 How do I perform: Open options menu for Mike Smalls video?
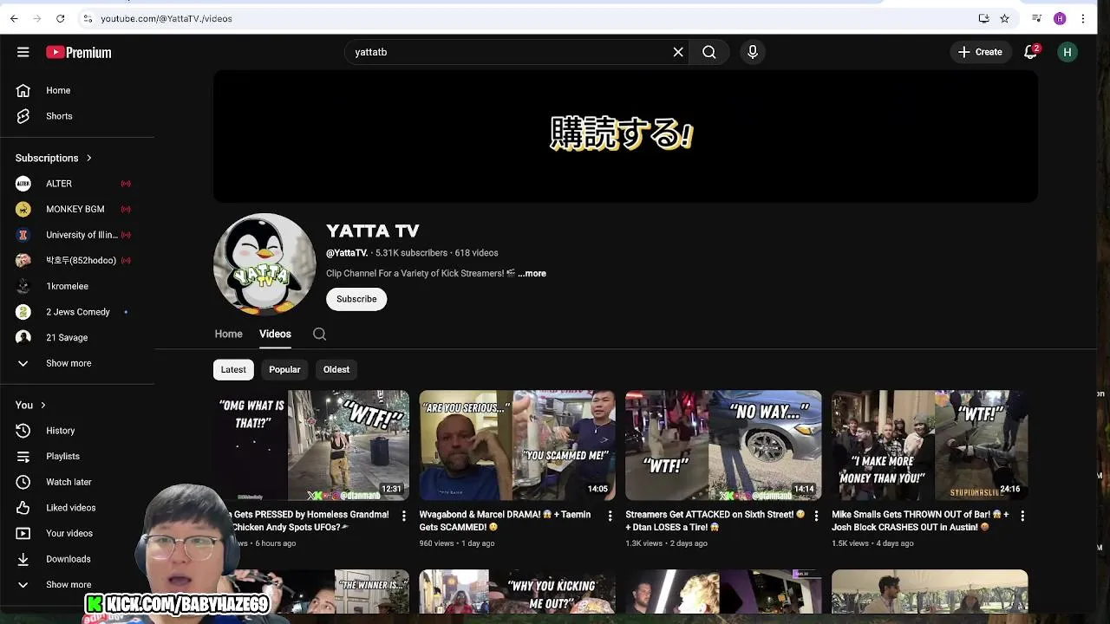(1022, 516)
